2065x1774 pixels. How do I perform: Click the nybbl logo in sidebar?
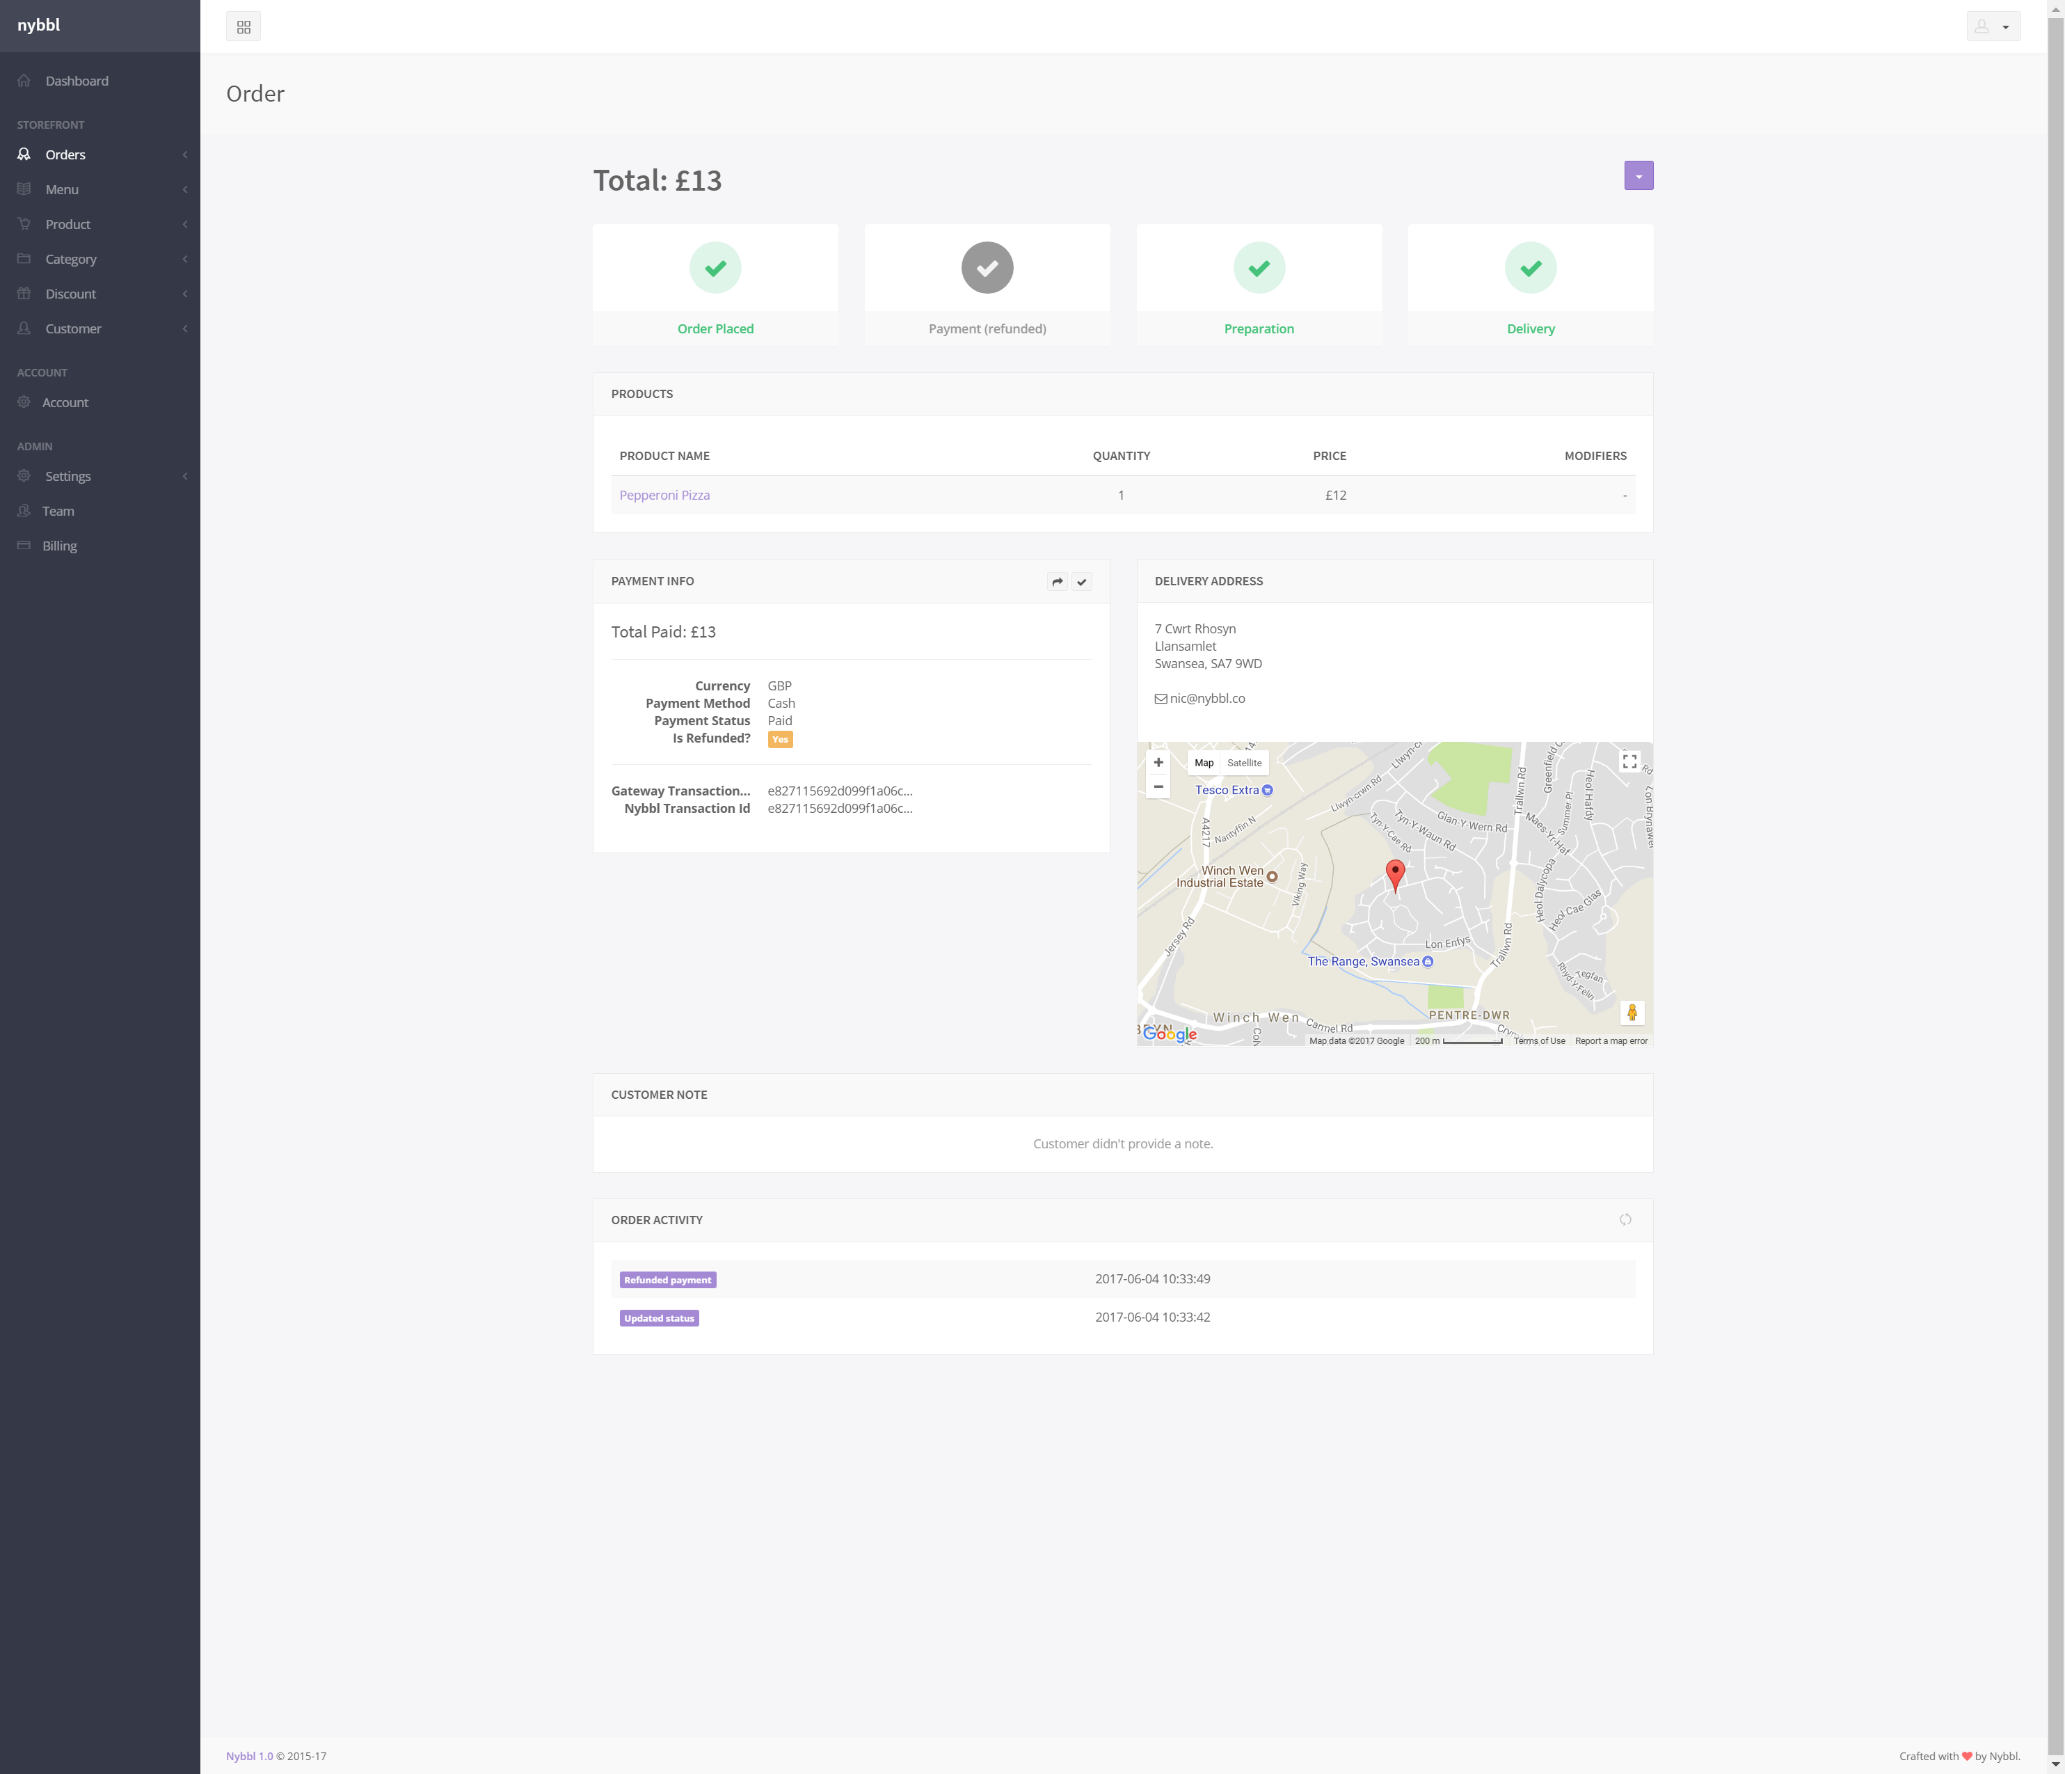pyautogui.click(x=39, y=25)
